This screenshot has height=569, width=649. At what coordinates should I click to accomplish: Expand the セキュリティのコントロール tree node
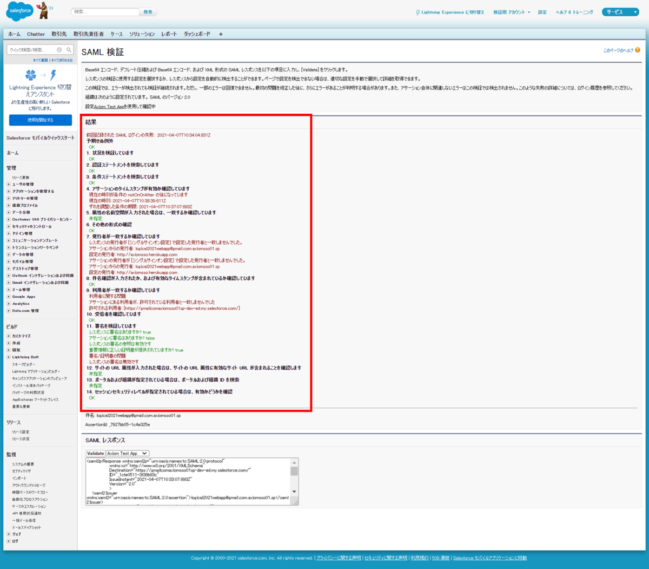pyautogui.click(x=9, y=226)
